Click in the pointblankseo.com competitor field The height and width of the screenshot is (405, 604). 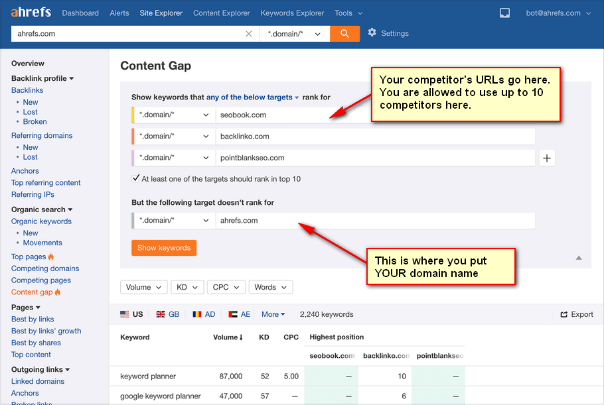376,158
